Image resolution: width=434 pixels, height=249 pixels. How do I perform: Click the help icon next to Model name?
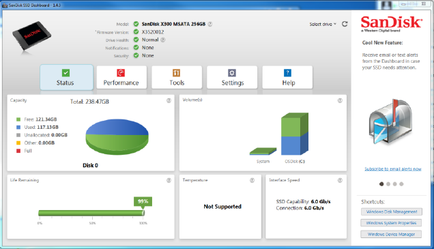pos(210,24)
